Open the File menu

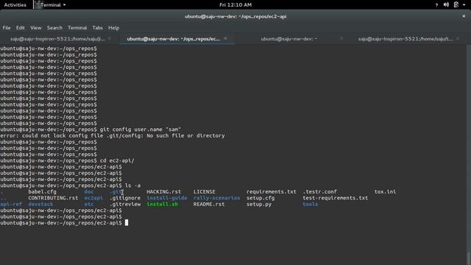pyautogui.click(x=7, y=28)
